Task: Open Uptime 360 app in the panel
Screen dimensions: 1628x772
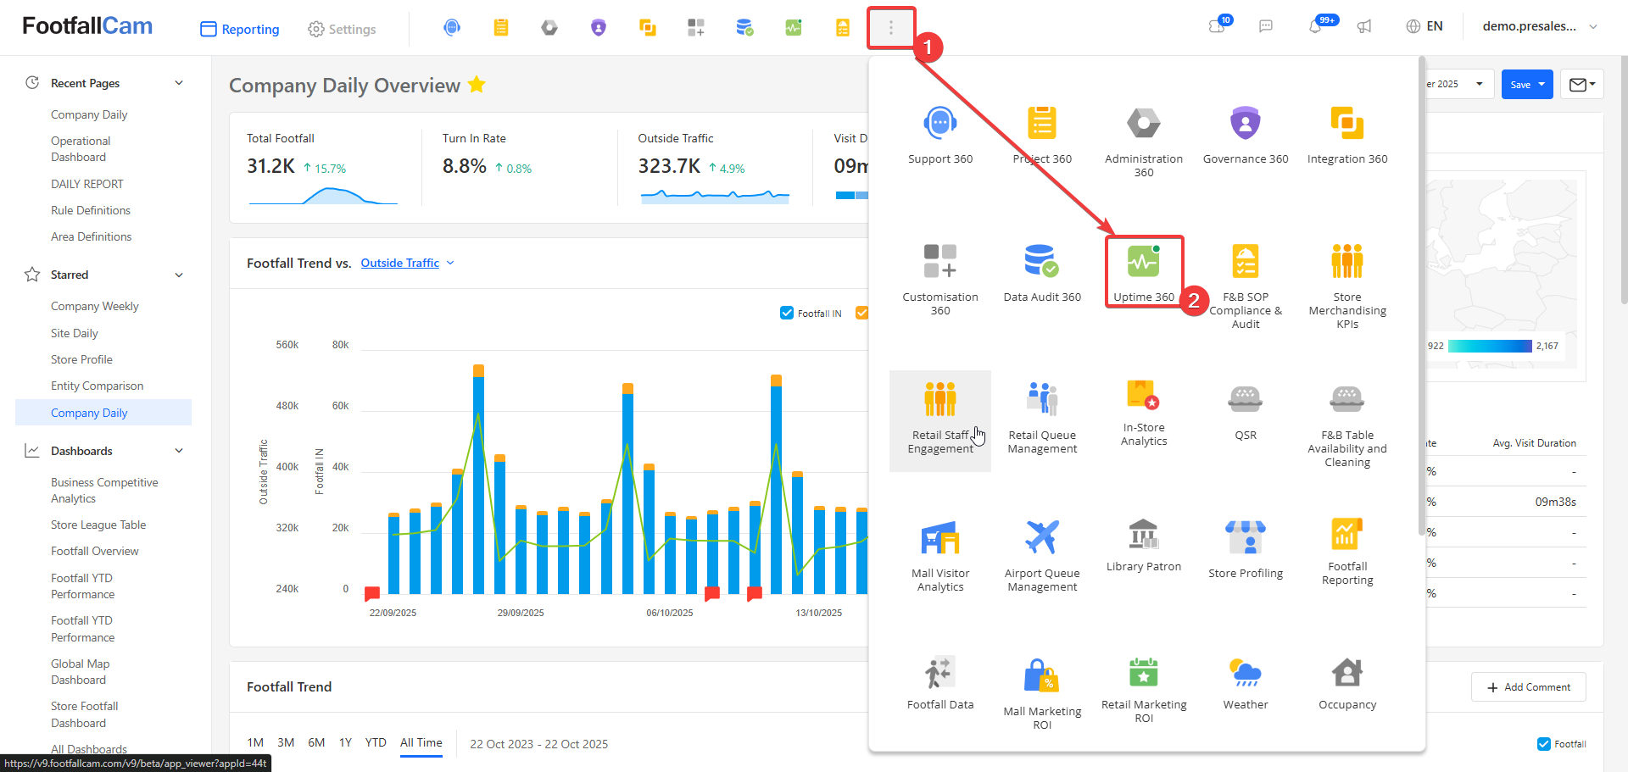Action: tap(1144, 274)
